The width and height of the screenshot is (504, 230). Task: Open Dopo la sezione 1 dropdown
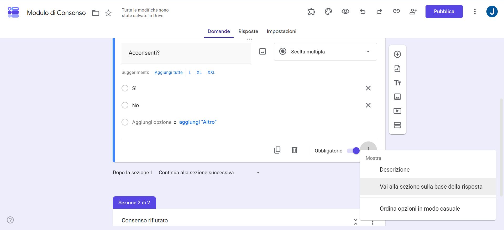coord(209,173)
